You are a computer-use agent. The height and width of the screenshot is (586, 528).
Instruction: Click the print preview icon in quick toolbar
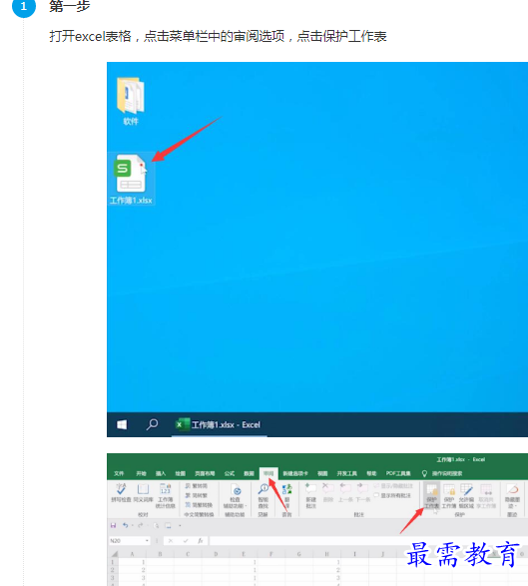[x=156, y=525]
